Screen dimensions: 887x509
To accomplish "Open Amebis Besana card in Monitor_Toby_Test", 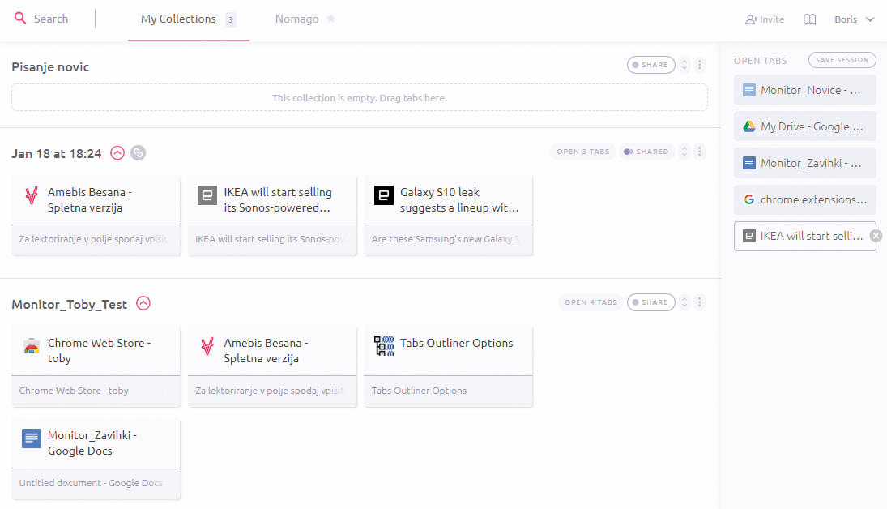I will (272, 366).
